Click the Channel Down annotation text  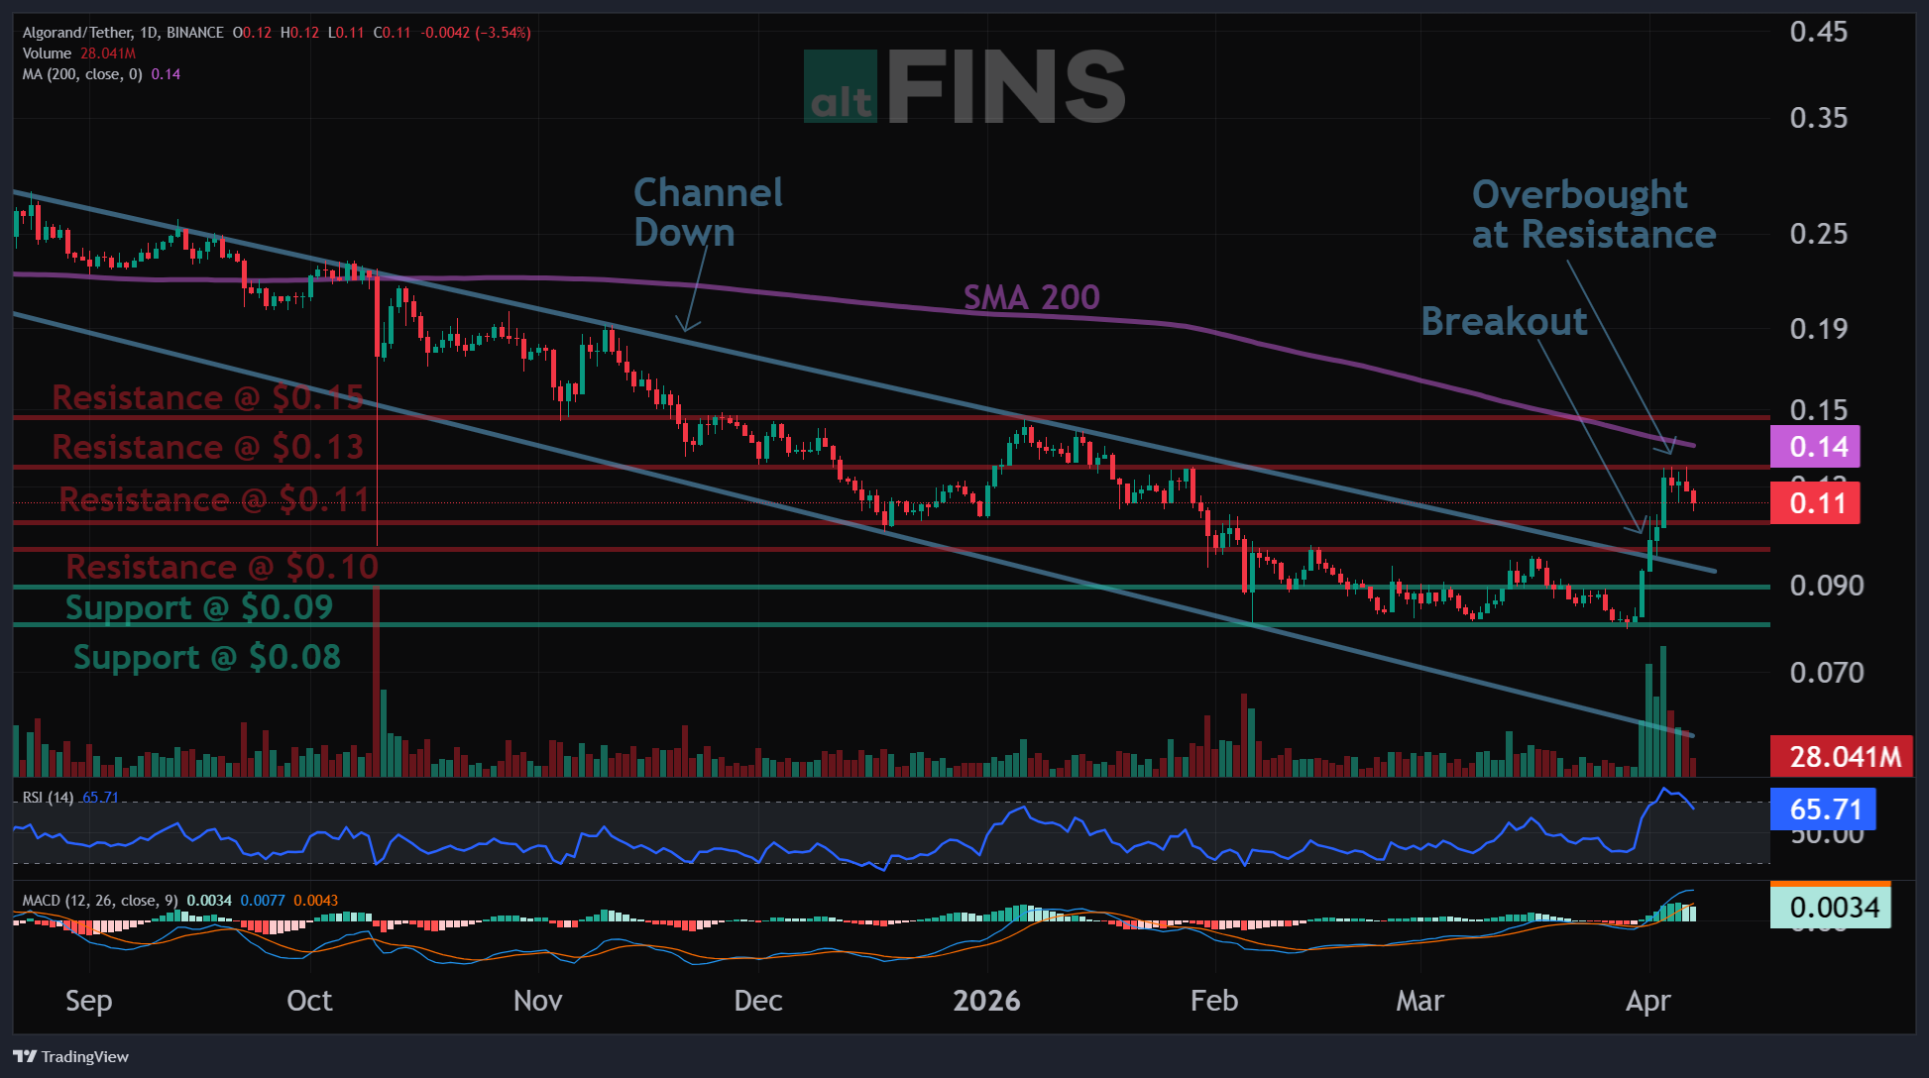[x=707, y=212]
